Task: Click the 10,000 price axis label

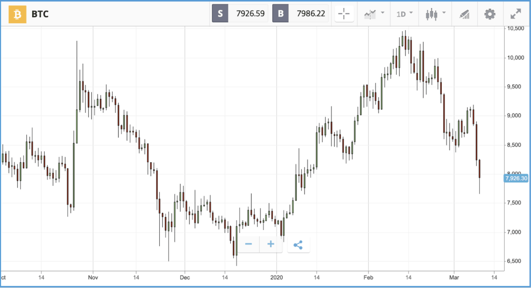Action: tap(515, 58)
